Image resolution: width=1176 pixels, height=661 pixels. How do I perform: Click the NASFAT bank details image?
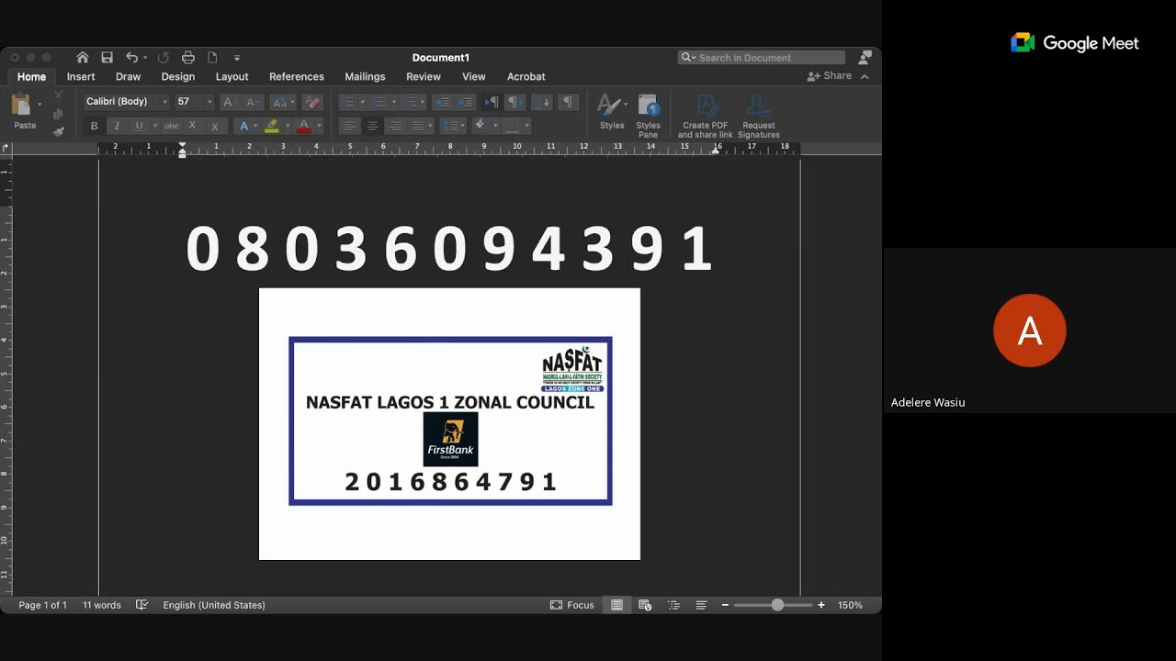tap(449, 424)
